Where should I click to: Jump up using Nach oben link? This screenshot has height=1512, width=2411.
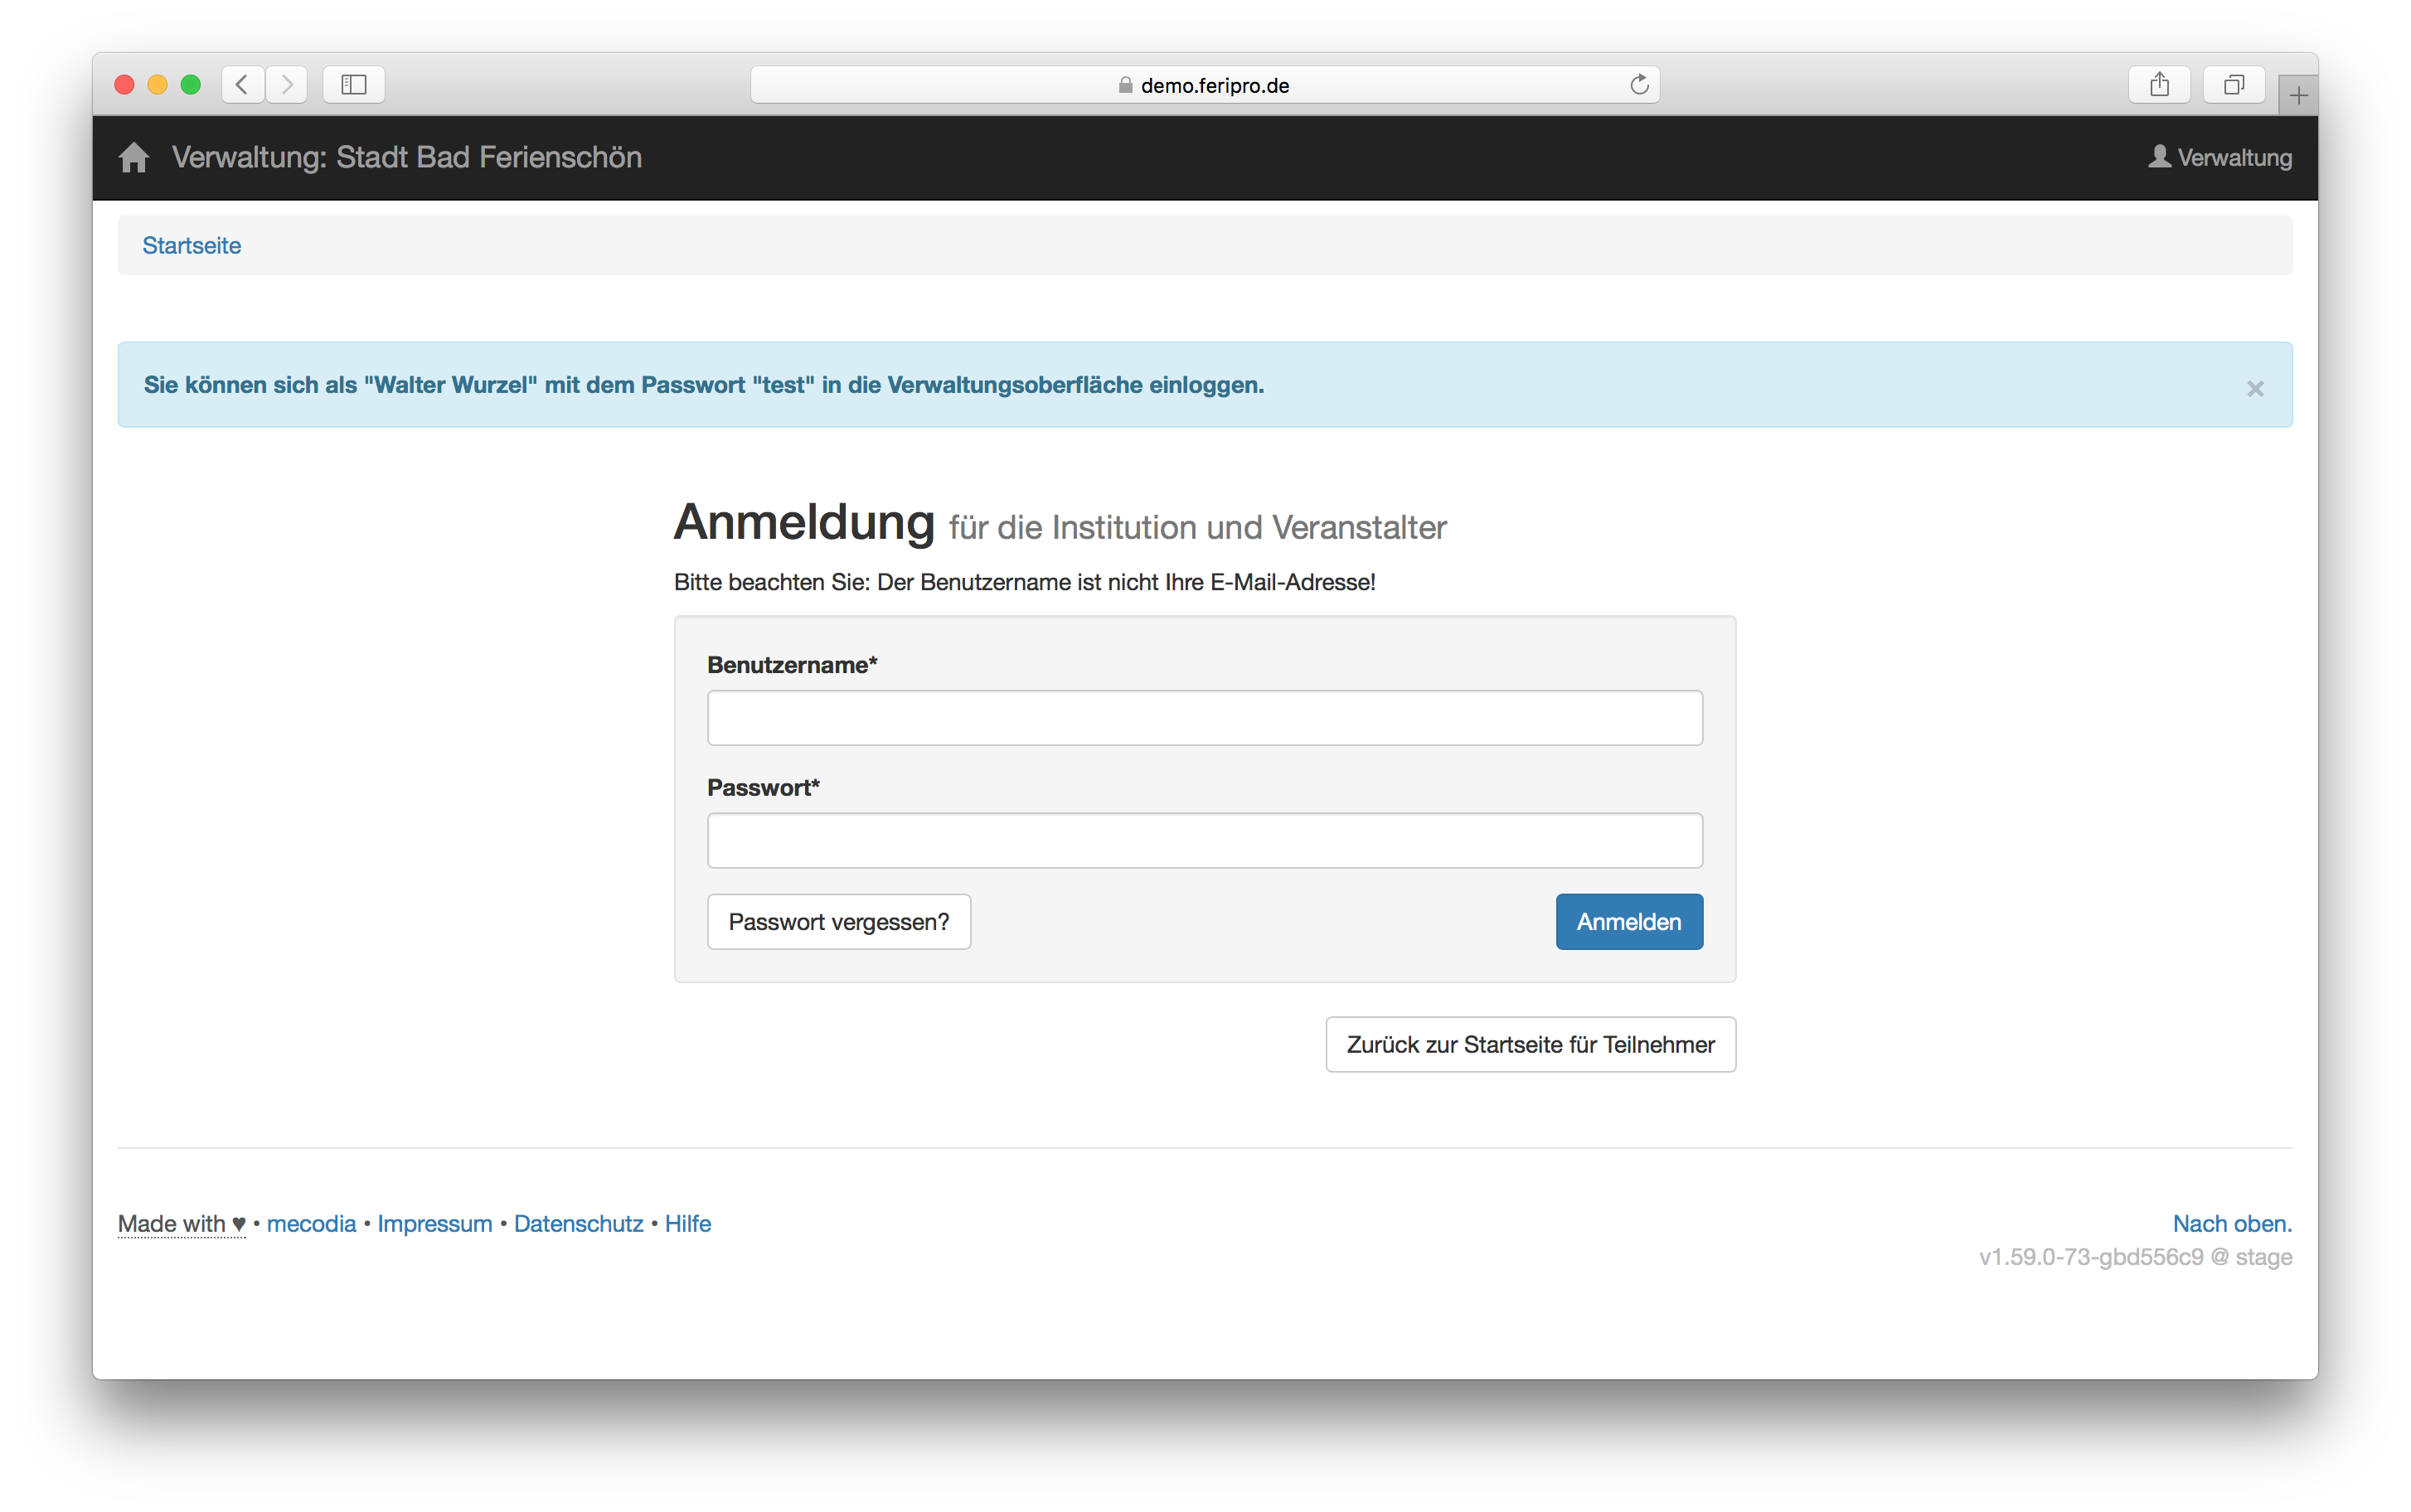tap(2231, 1224)
